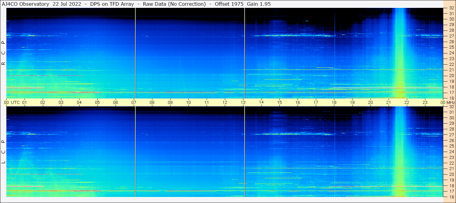Click the 15 hour tick label
This screenshot has height=203, width=456.
coord(279,102)
